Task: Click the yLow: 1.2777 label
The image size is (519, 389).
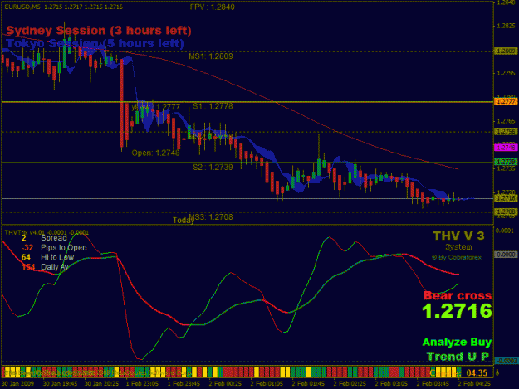Action: pyautogui.click(x=155, y=107)
